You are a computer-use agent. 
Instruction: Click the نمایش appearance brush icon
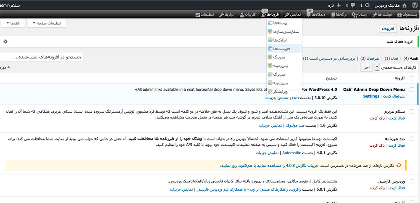pyautogui.click(x=287, y=15)
